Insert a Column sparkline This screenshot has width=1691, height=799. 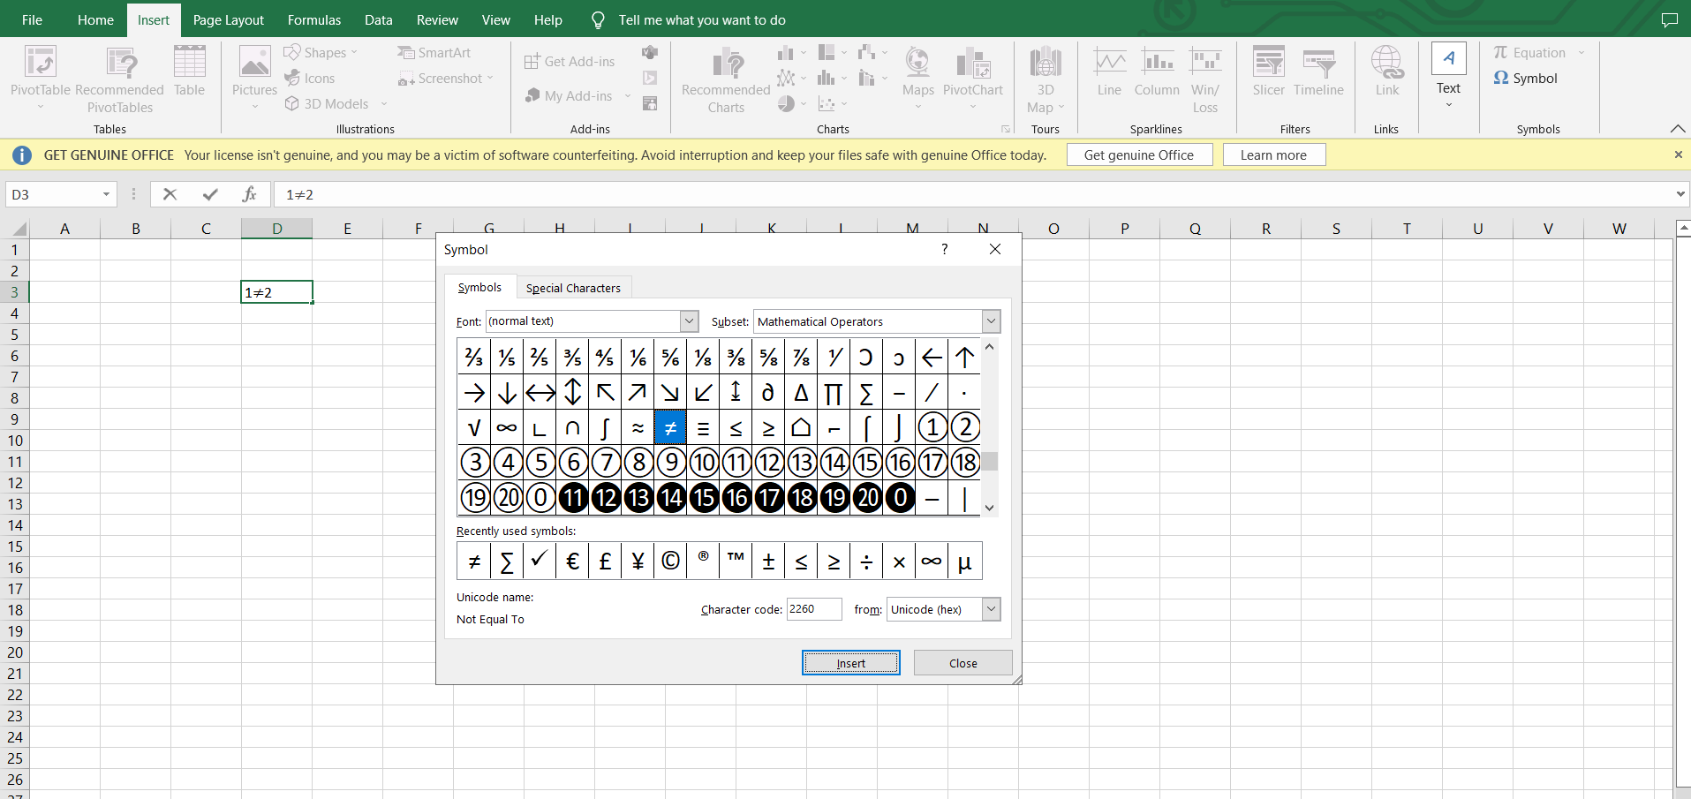point(1157,72)
